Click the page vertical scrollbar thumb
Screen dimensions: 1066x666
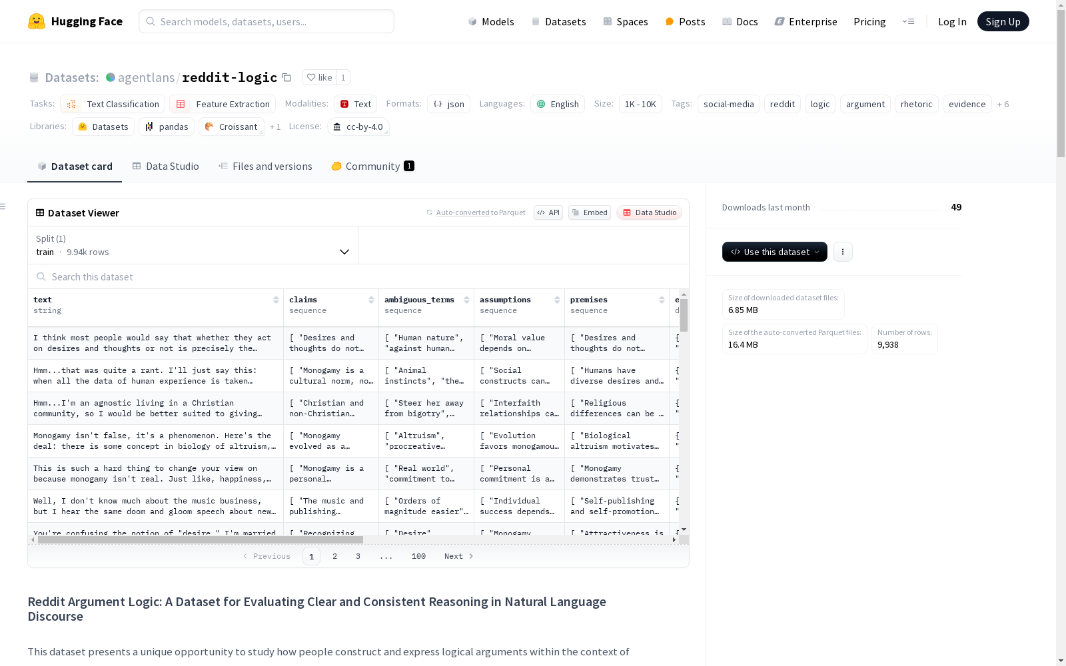pyautogui.click(x=1061, y=83)
